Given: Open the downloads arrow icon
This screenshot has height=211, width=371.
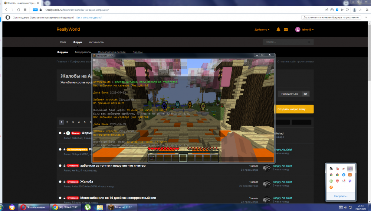Looking at the screenshot, I should pyautogui.click(x=361, y=10).
